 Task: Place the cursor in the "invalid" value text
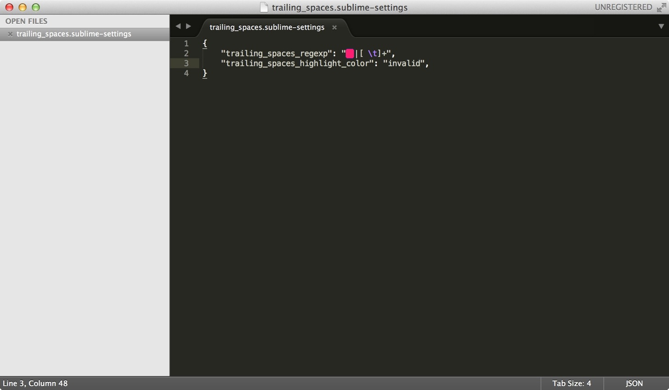click(x=404, y=63)
